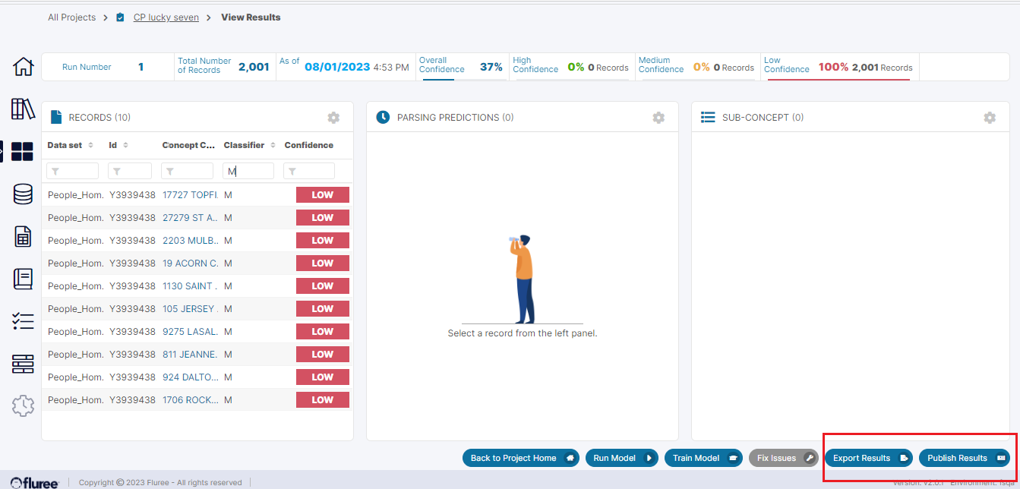Image resolution: width=1020 pixels, height=489 pixels.
Task: Click the spreadsheet document sidebar icon
Action: pos(23,237)
